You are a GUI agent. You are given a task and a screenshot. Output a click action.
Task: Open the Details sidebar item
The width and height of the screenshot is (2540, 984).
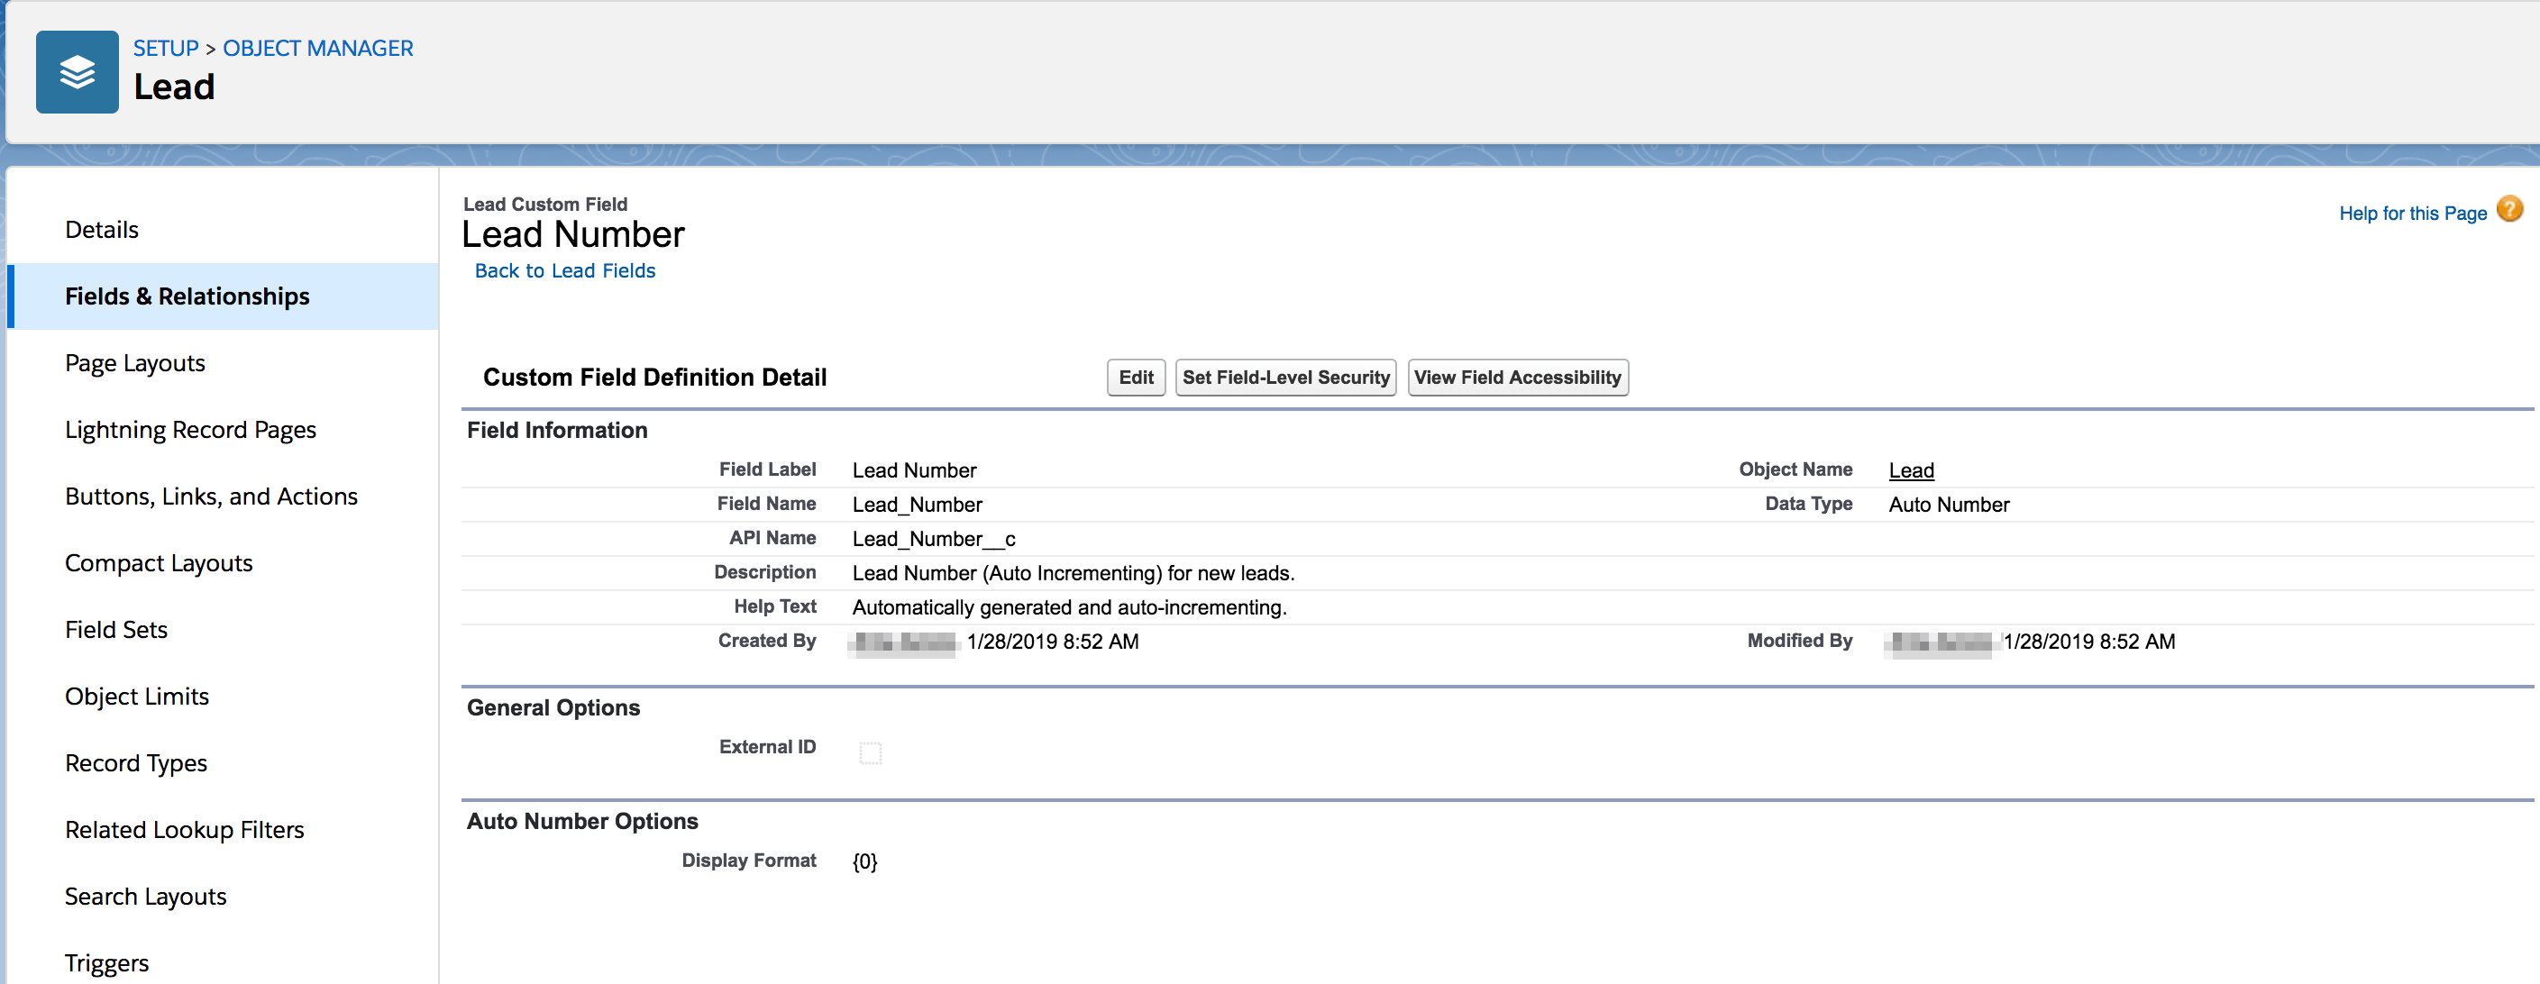coord(102,230)
